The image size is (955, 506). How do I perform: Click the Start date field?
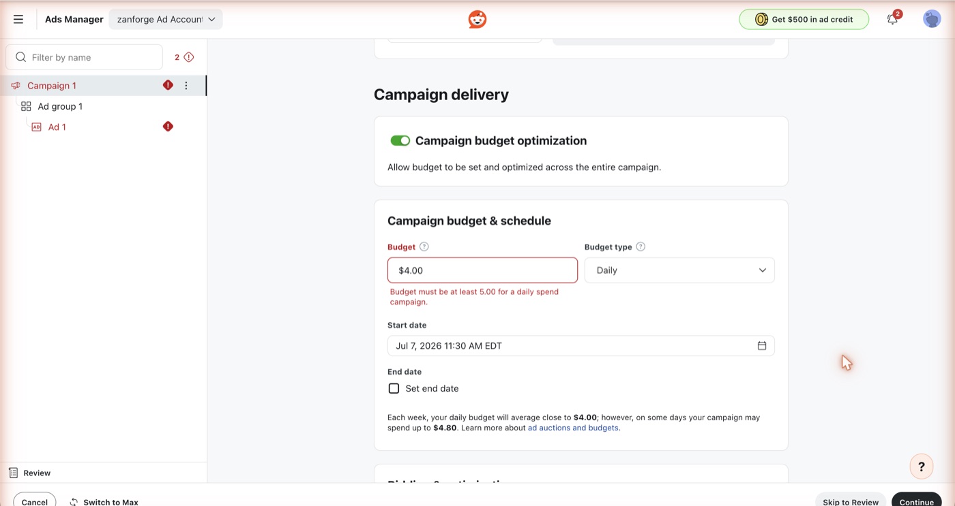581,346
